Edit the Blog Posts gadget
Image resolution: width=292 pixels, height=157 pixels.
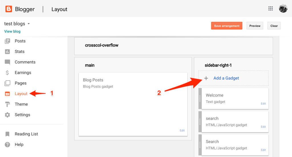point(182,131)
